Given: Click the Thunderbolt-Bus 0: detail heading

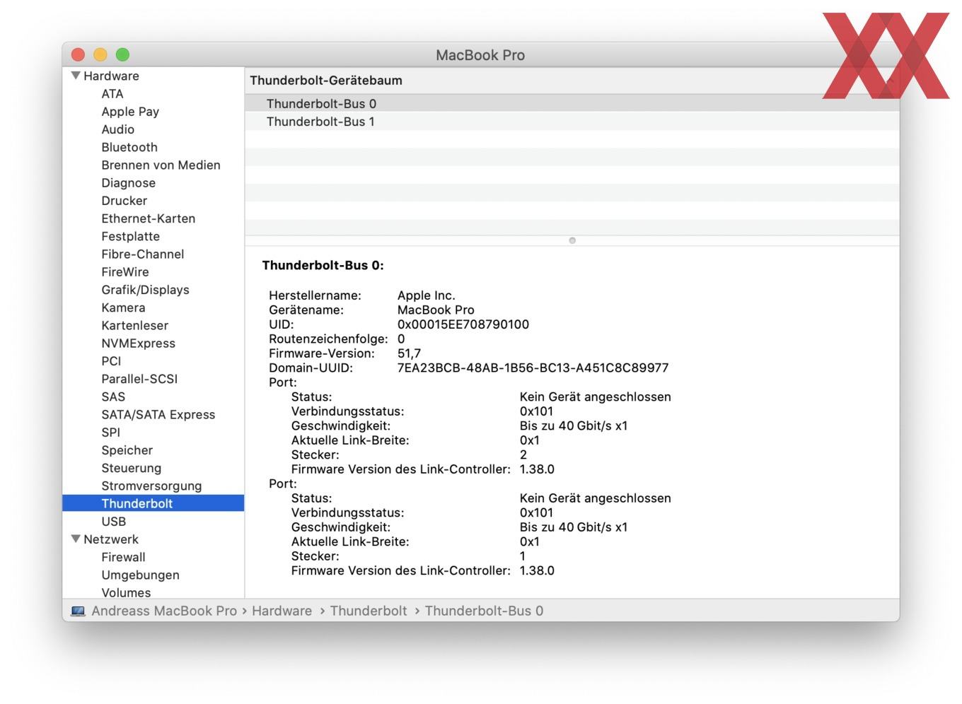Looking at the screenshot, I should click(x=323, y=265).
